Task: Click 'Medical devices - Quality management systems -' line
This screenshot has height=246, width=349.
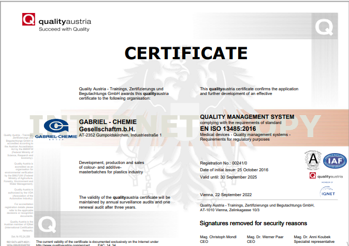Action: [x=245, y=134]
